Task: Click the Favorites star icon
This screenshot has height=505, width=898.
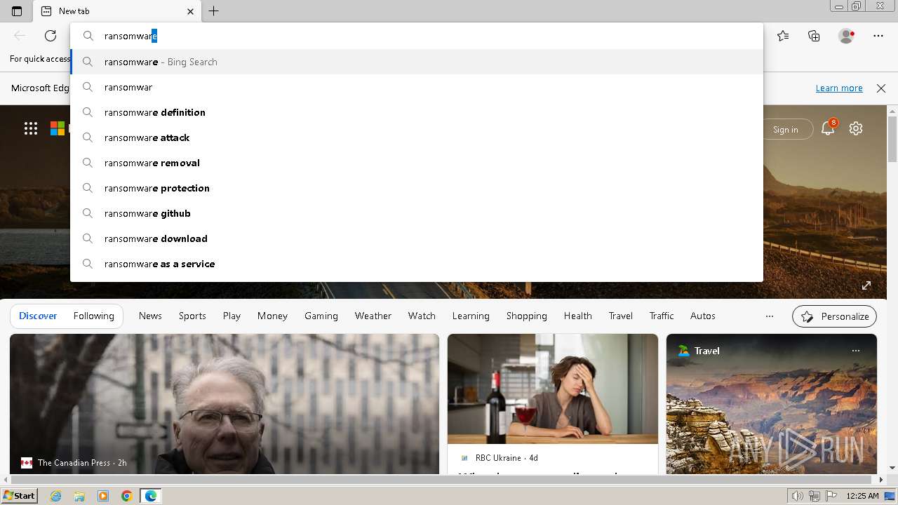Action: tap(783, 36)
